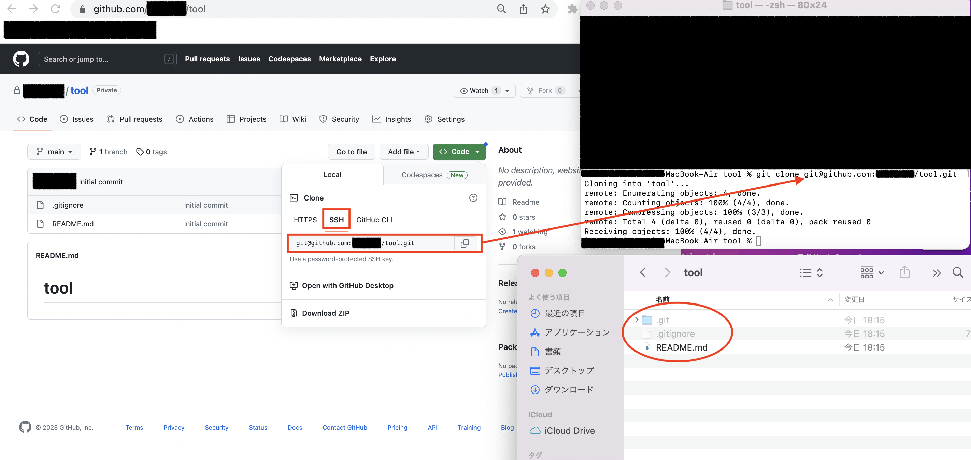Click the browser share icon
The height and width of the screenshot is (460, 971).
click(523, 9)
